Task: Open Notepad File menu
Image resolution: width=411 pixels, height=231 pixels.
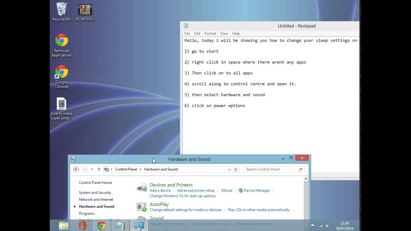Action: tap(187, 33)
